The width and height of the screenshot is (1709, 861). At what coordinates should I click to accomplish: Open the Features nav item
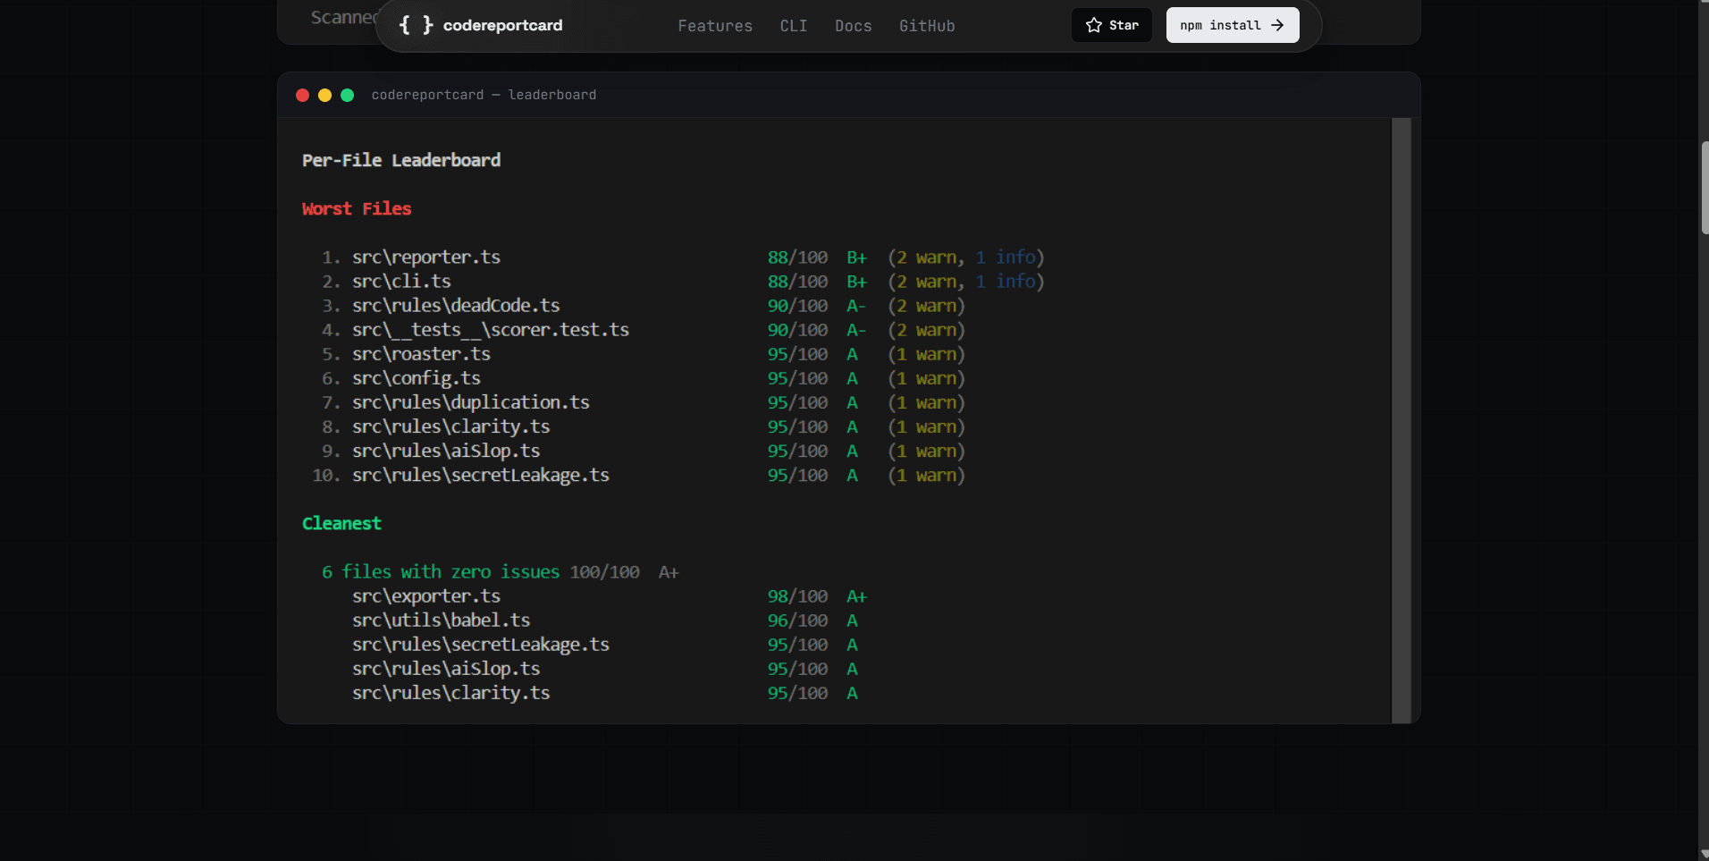tap(715, 26)
